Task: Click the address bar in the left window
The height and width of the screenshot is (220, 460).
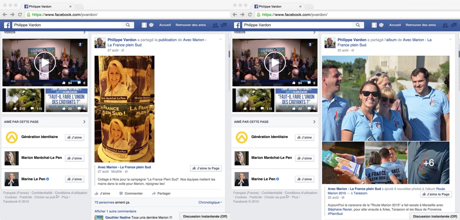Action: tap(128, 14)
